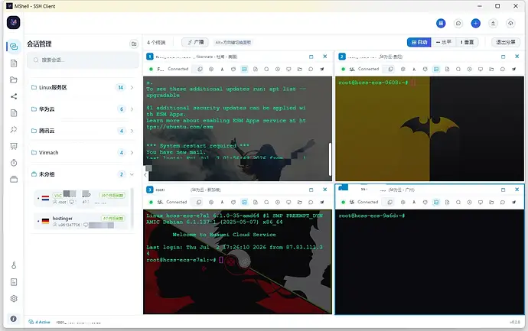Click the new folder button beside 会话管理
528x331 pixels.
[x=134, y=44]
